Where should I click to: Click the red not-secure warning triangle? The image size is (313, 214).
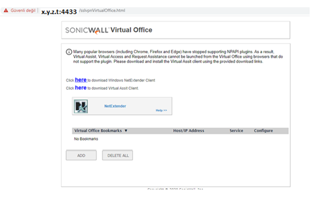(x=6, y=11)
